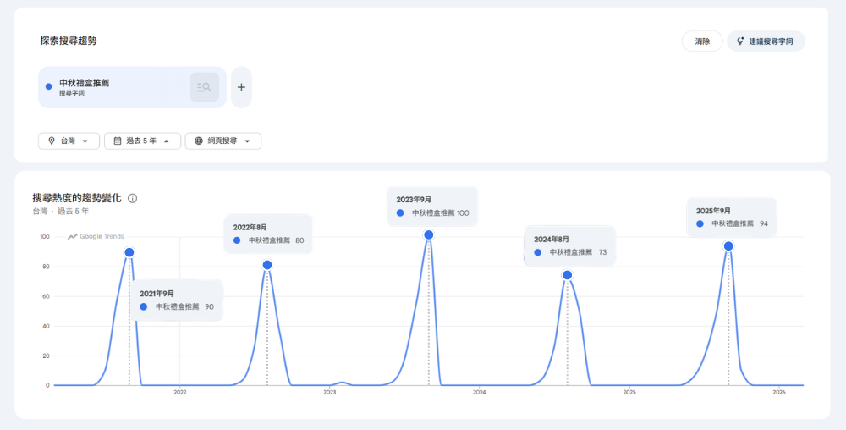Click the 2022年8月 peak data point
This screenshot has height=430, width=846.
(x=267, y=265)
